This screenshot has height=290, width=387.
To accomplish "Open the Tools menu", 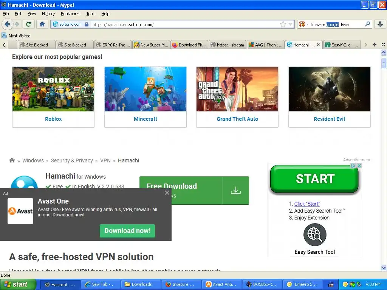I will (x=91, y=14).
